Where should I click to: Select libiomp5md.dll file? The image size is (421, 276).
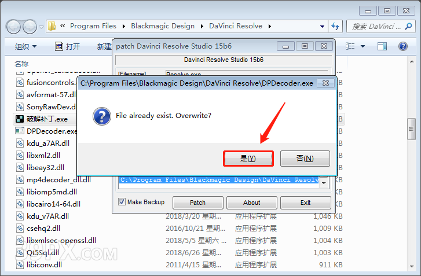[x=52, y=192]
